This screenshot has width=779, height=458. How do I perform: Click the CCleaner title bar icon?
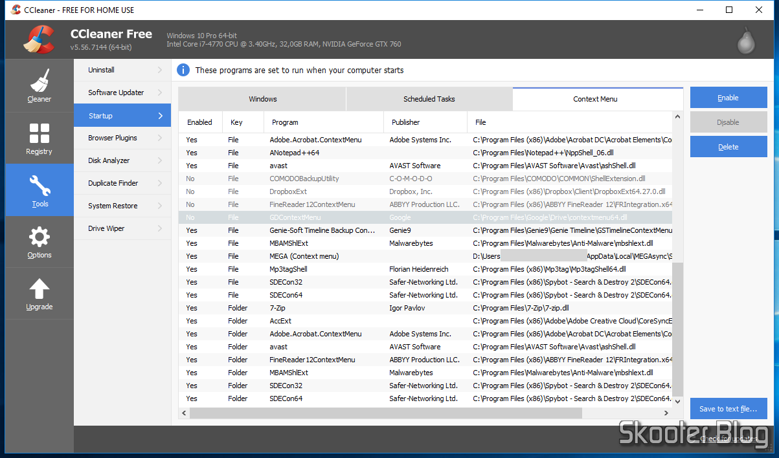[x=16, y=10]
